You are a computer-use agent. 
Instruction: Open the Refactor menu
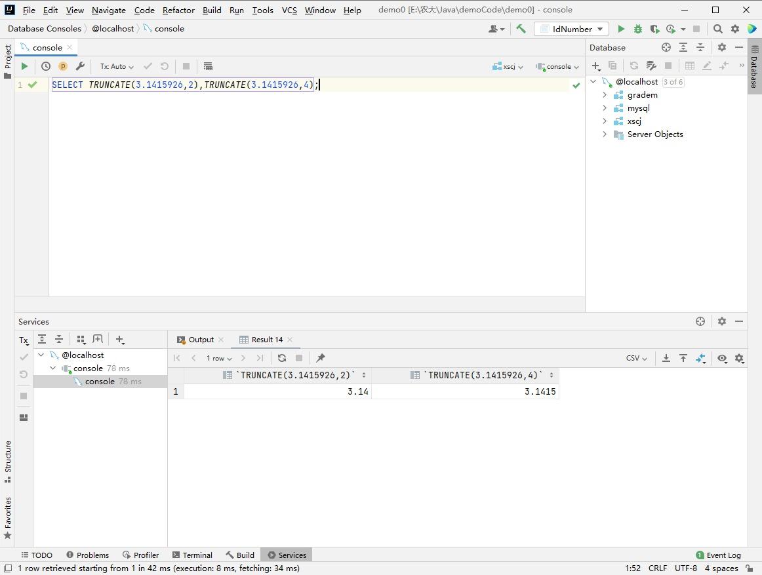[x=178, y=10]
